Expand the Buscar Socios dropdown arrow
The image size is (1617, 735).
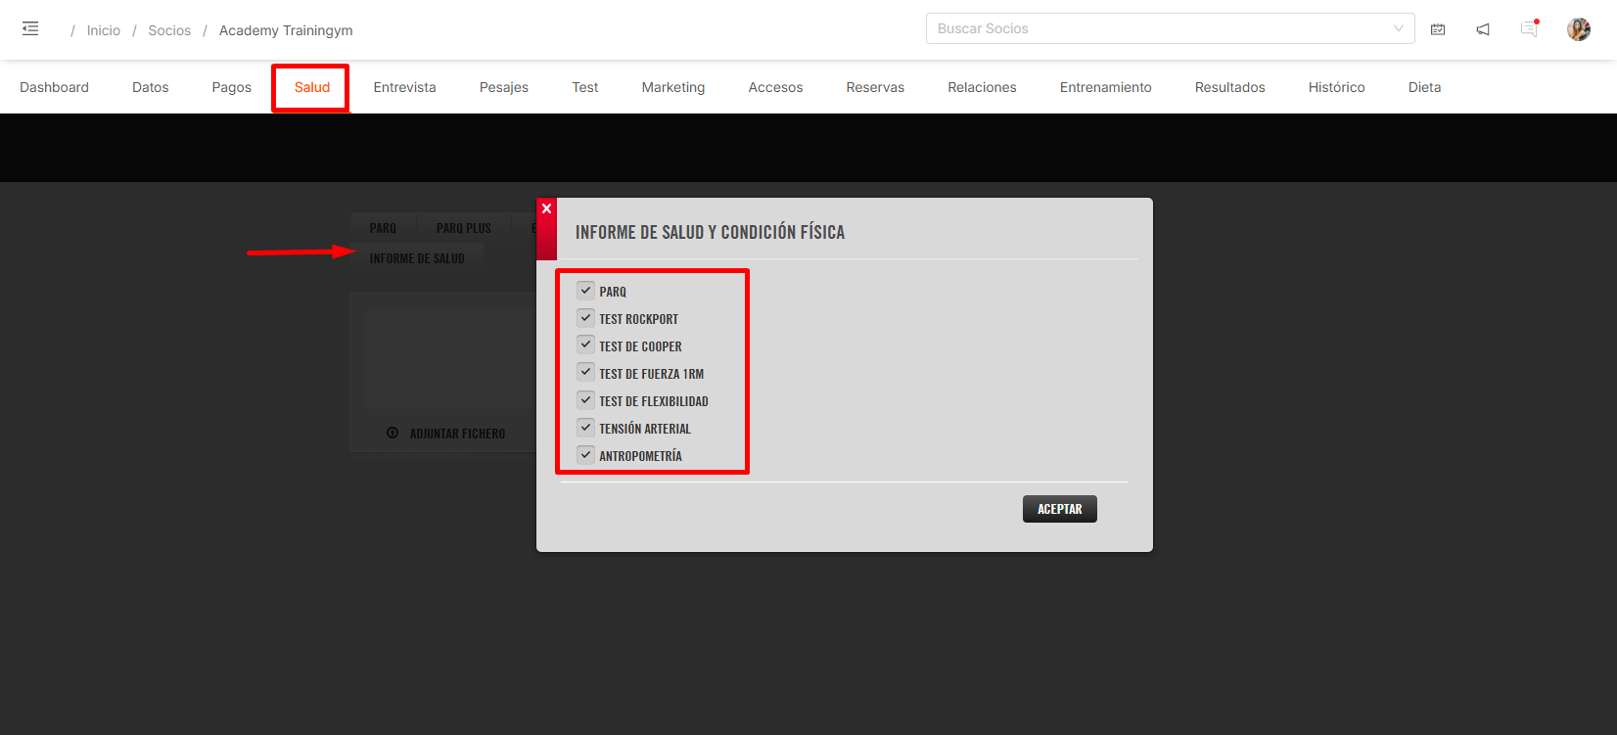(1398, 28)
